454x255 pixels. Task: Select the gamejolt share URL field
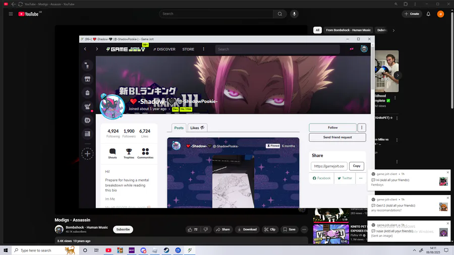329,166
